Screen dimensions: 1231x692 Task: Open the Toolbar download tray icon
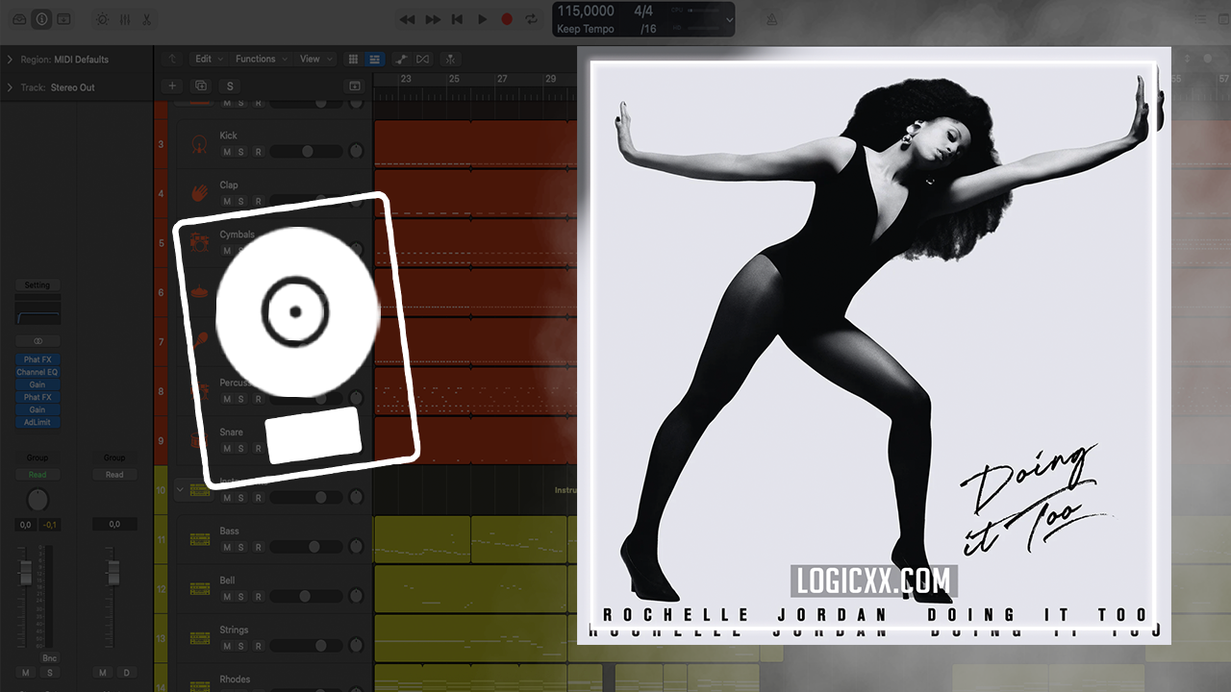63,19
